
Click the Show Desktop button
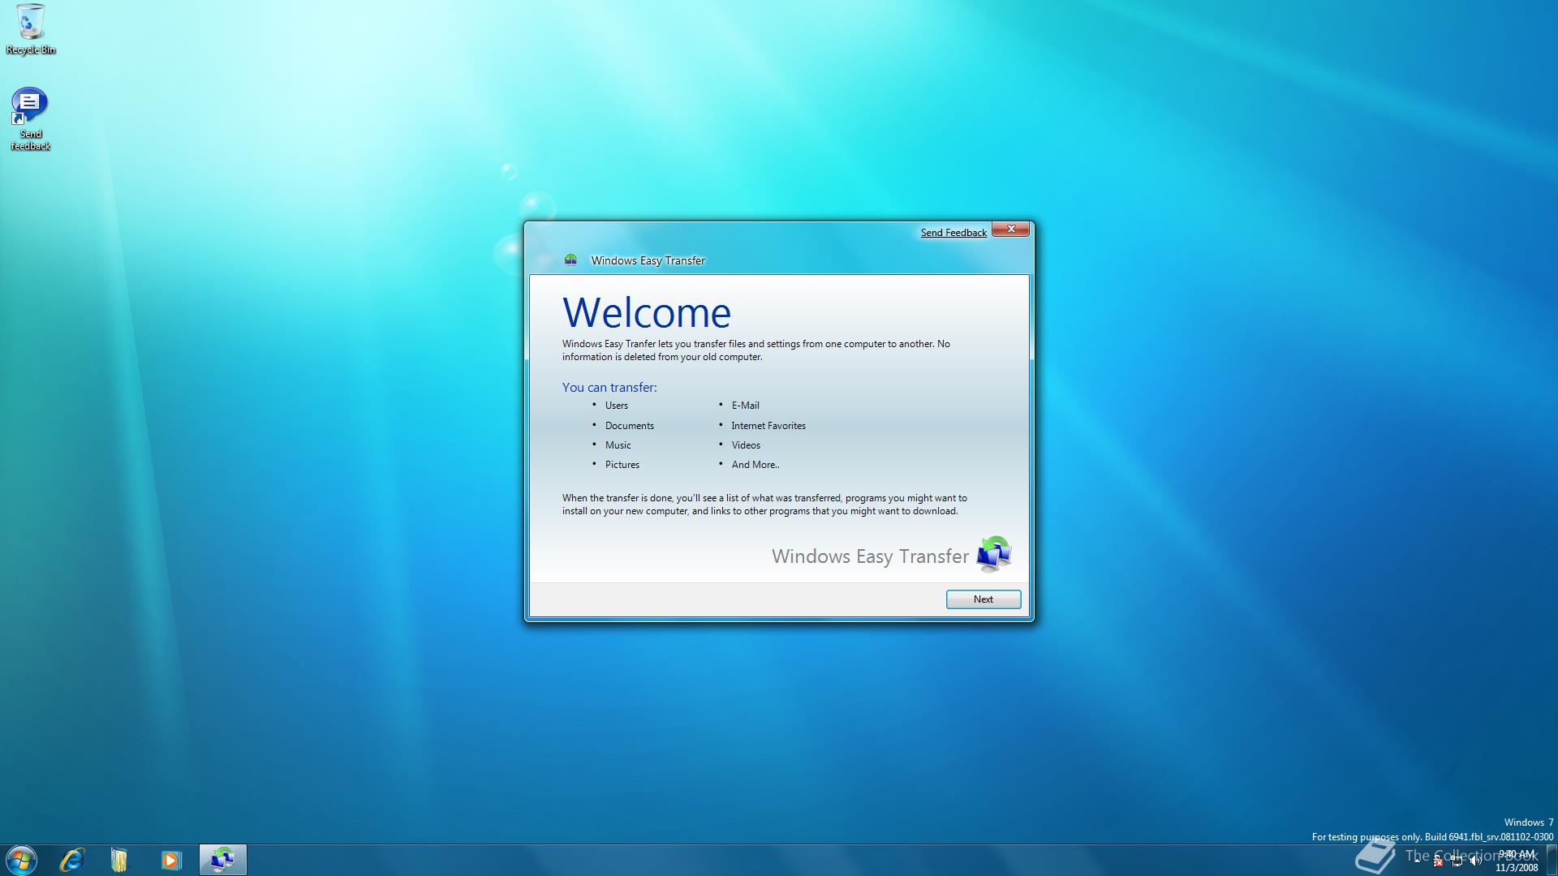(1552, 860)
